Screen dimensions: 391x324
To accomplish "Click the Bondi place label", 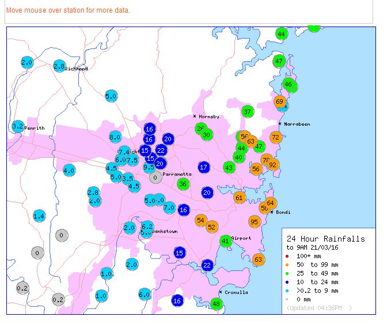I will click(283, 212).
